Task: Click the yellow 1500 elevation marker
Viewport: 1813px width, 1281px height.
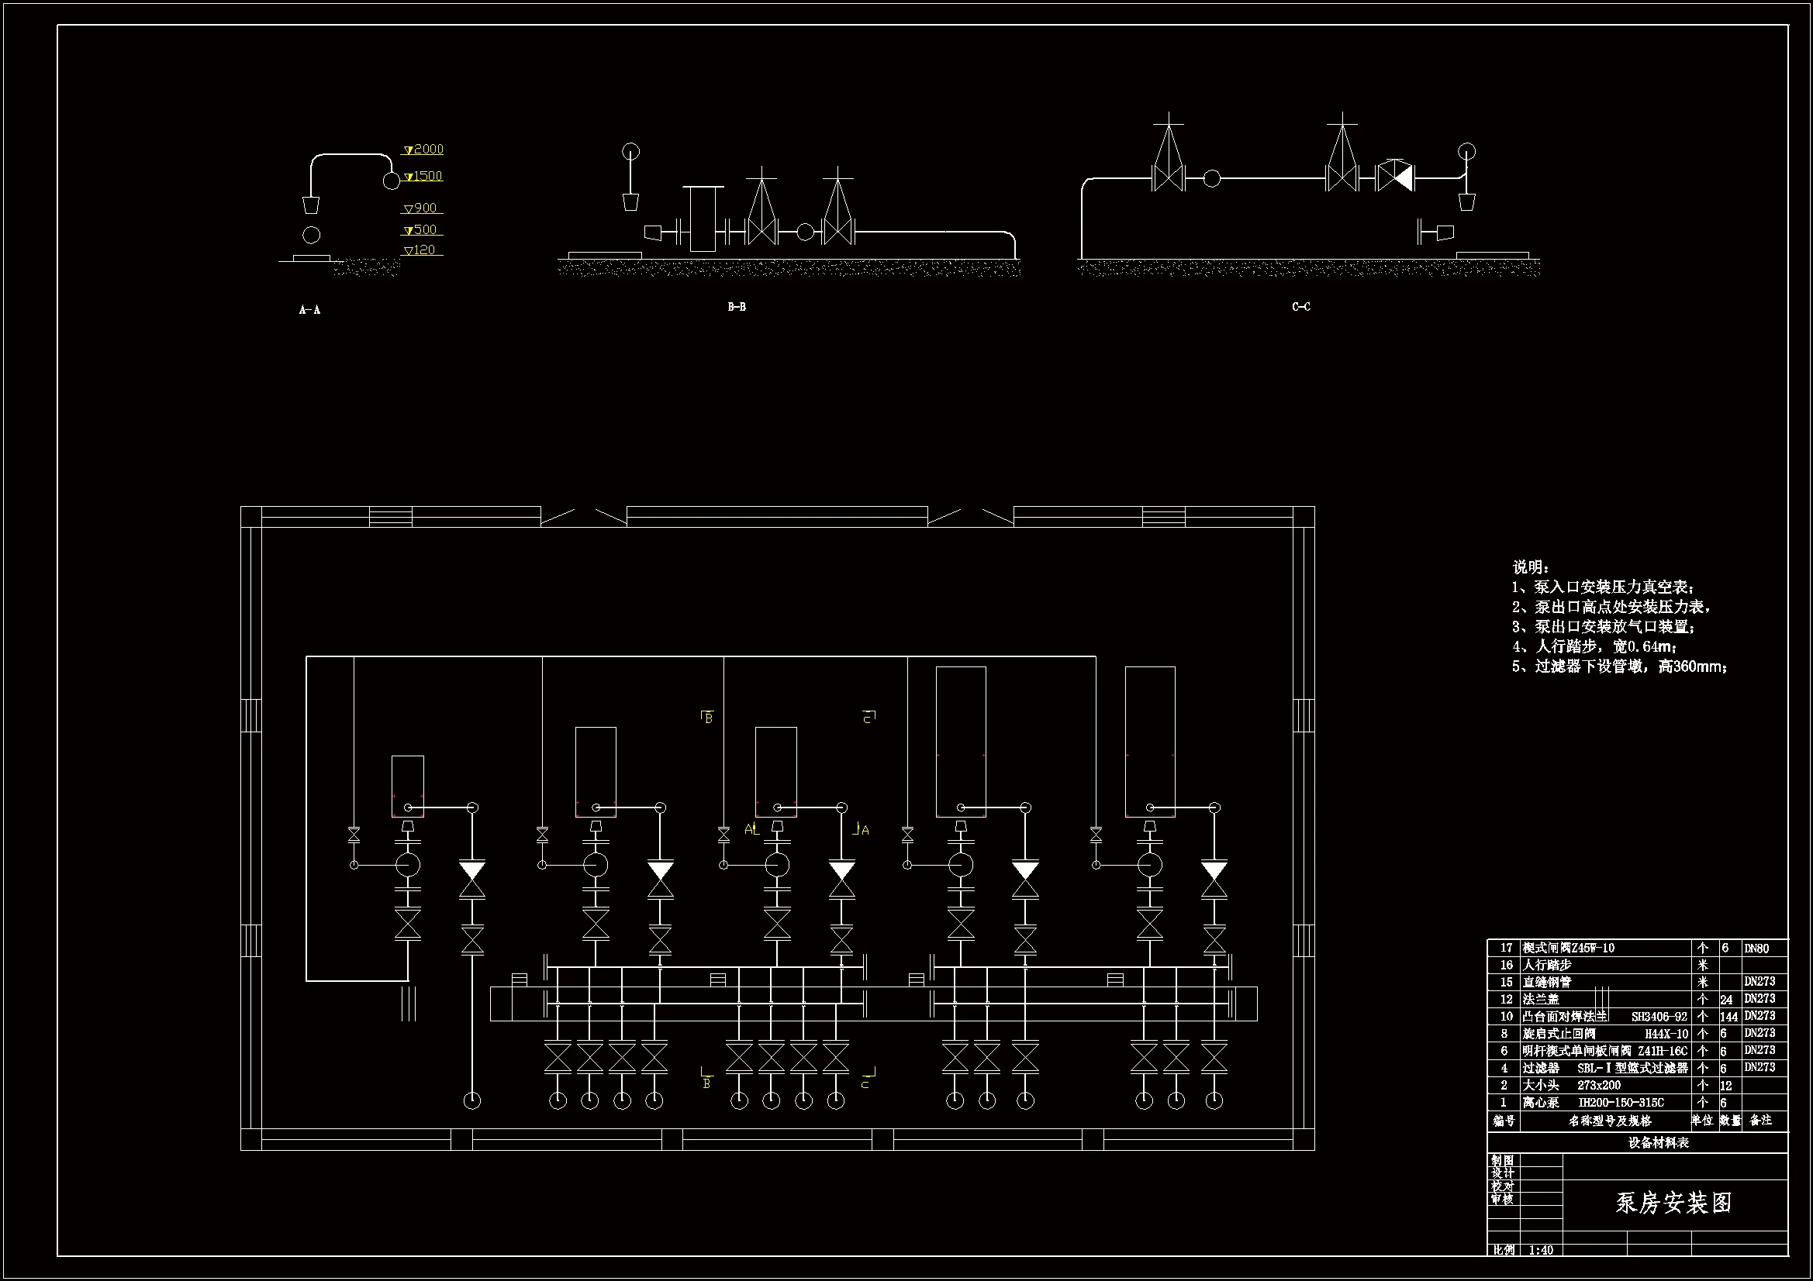Action: (424, 176)
